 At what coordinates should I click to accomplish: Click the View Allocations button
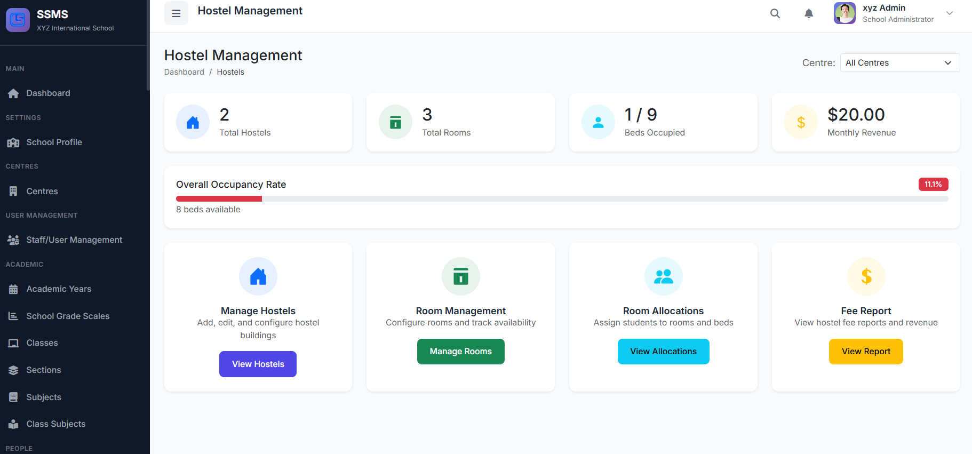(663, 352)
